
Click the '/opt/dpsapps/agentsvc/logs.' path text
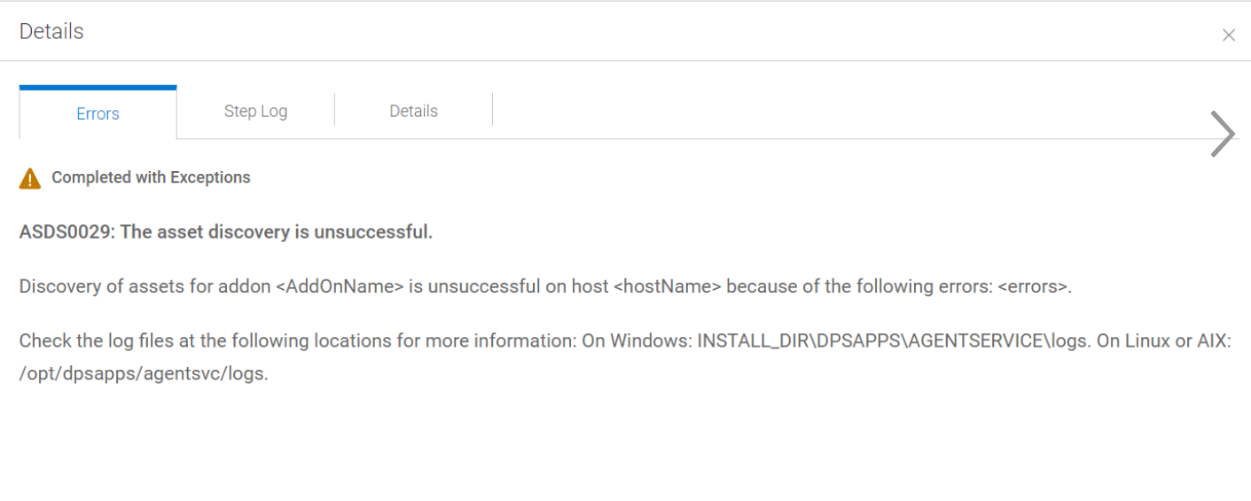coord(144,373)
